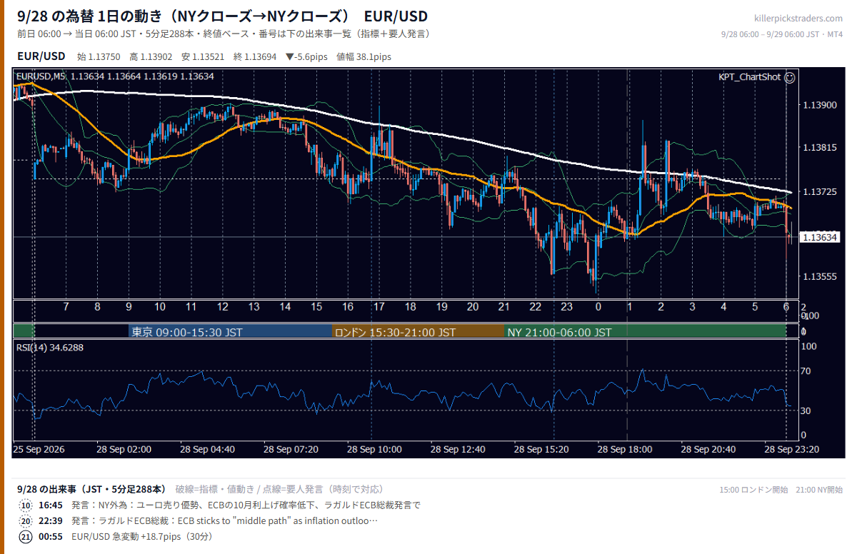This screenshot has width=857, height=554.
Task: Click the 1.13634 current price tag
Action: point(818,237)
